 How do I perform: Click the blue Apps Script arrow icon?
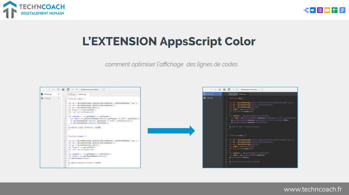point(313,10)
